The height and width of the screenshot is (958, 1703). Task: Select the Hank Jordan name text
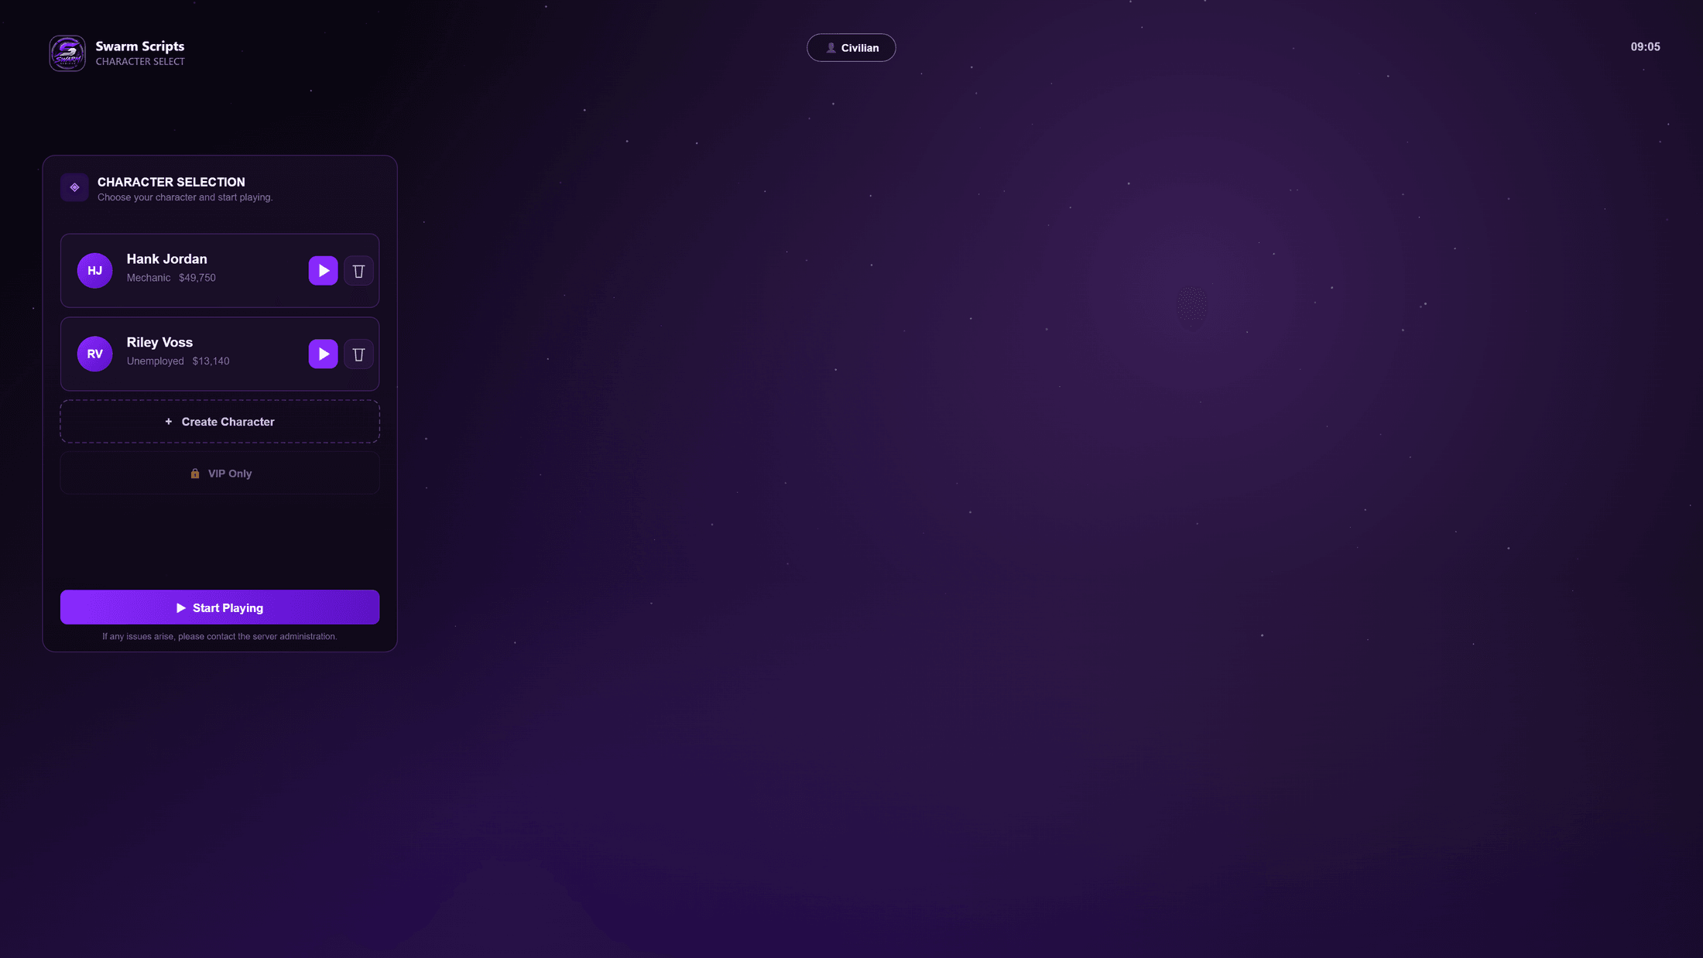(x=167, y=259)
